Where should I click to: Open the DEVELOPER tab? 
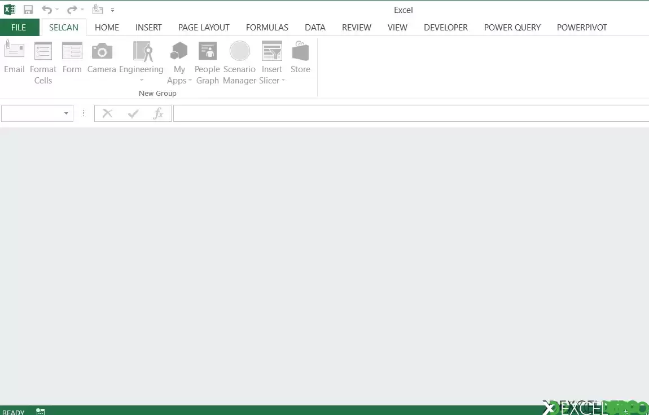point(446,27)
